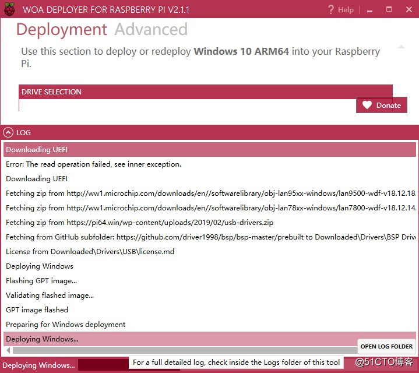Click the LOG section header label
This screenshot has width=419, height=373.
pyautogui.click(x=23, y=132)
